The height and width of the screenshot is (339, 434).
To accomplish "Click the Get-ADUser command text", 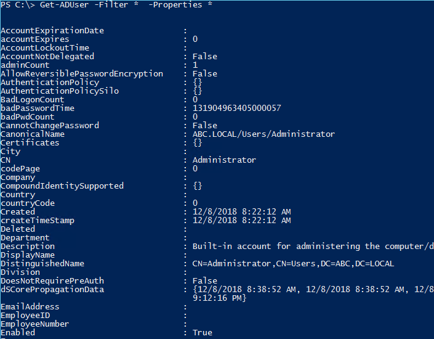I will (65, 5).
